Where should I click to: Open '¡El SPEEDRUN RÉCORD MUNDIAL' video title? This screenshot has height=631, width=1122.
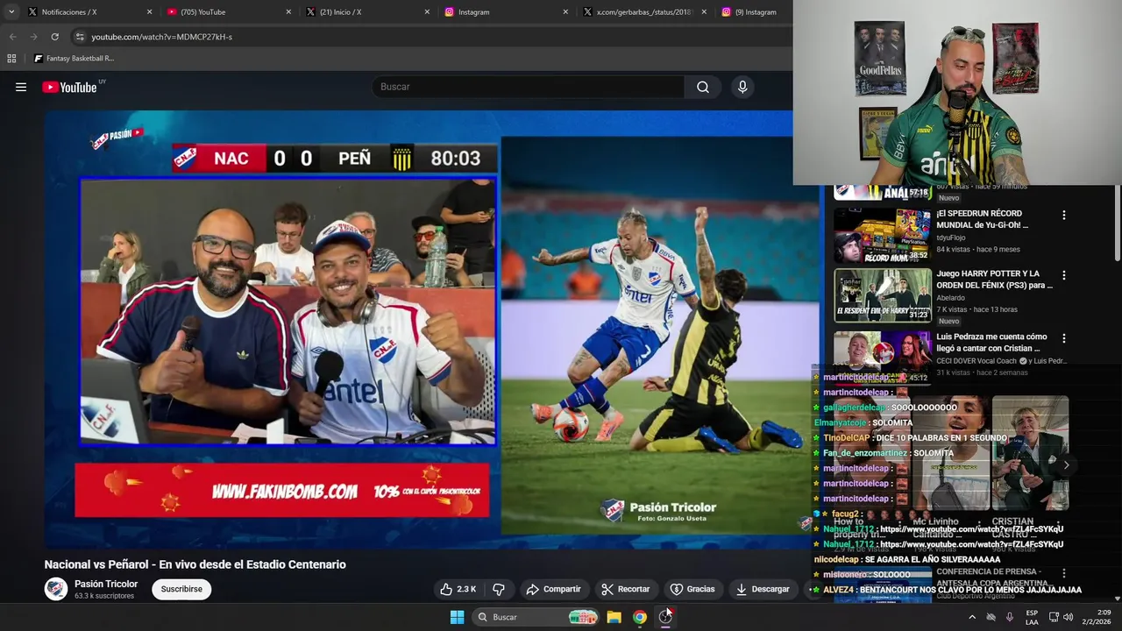coord(982,218)
